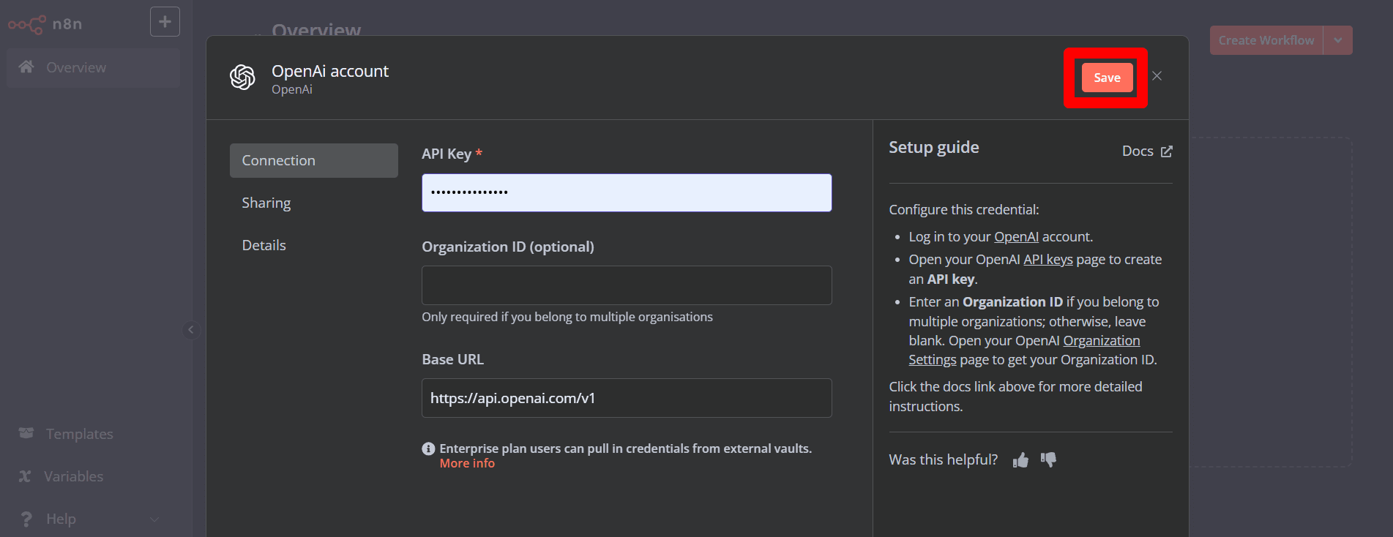Click the Create Workflow button
The image size is (1393, 537).
(1266, 40)
